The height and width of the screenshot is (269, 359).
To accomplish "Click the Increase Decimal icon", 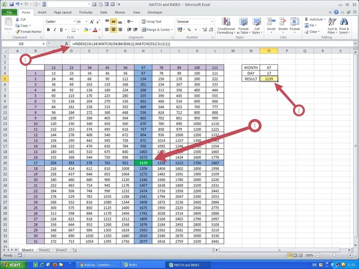I will [x=204, y=30].
